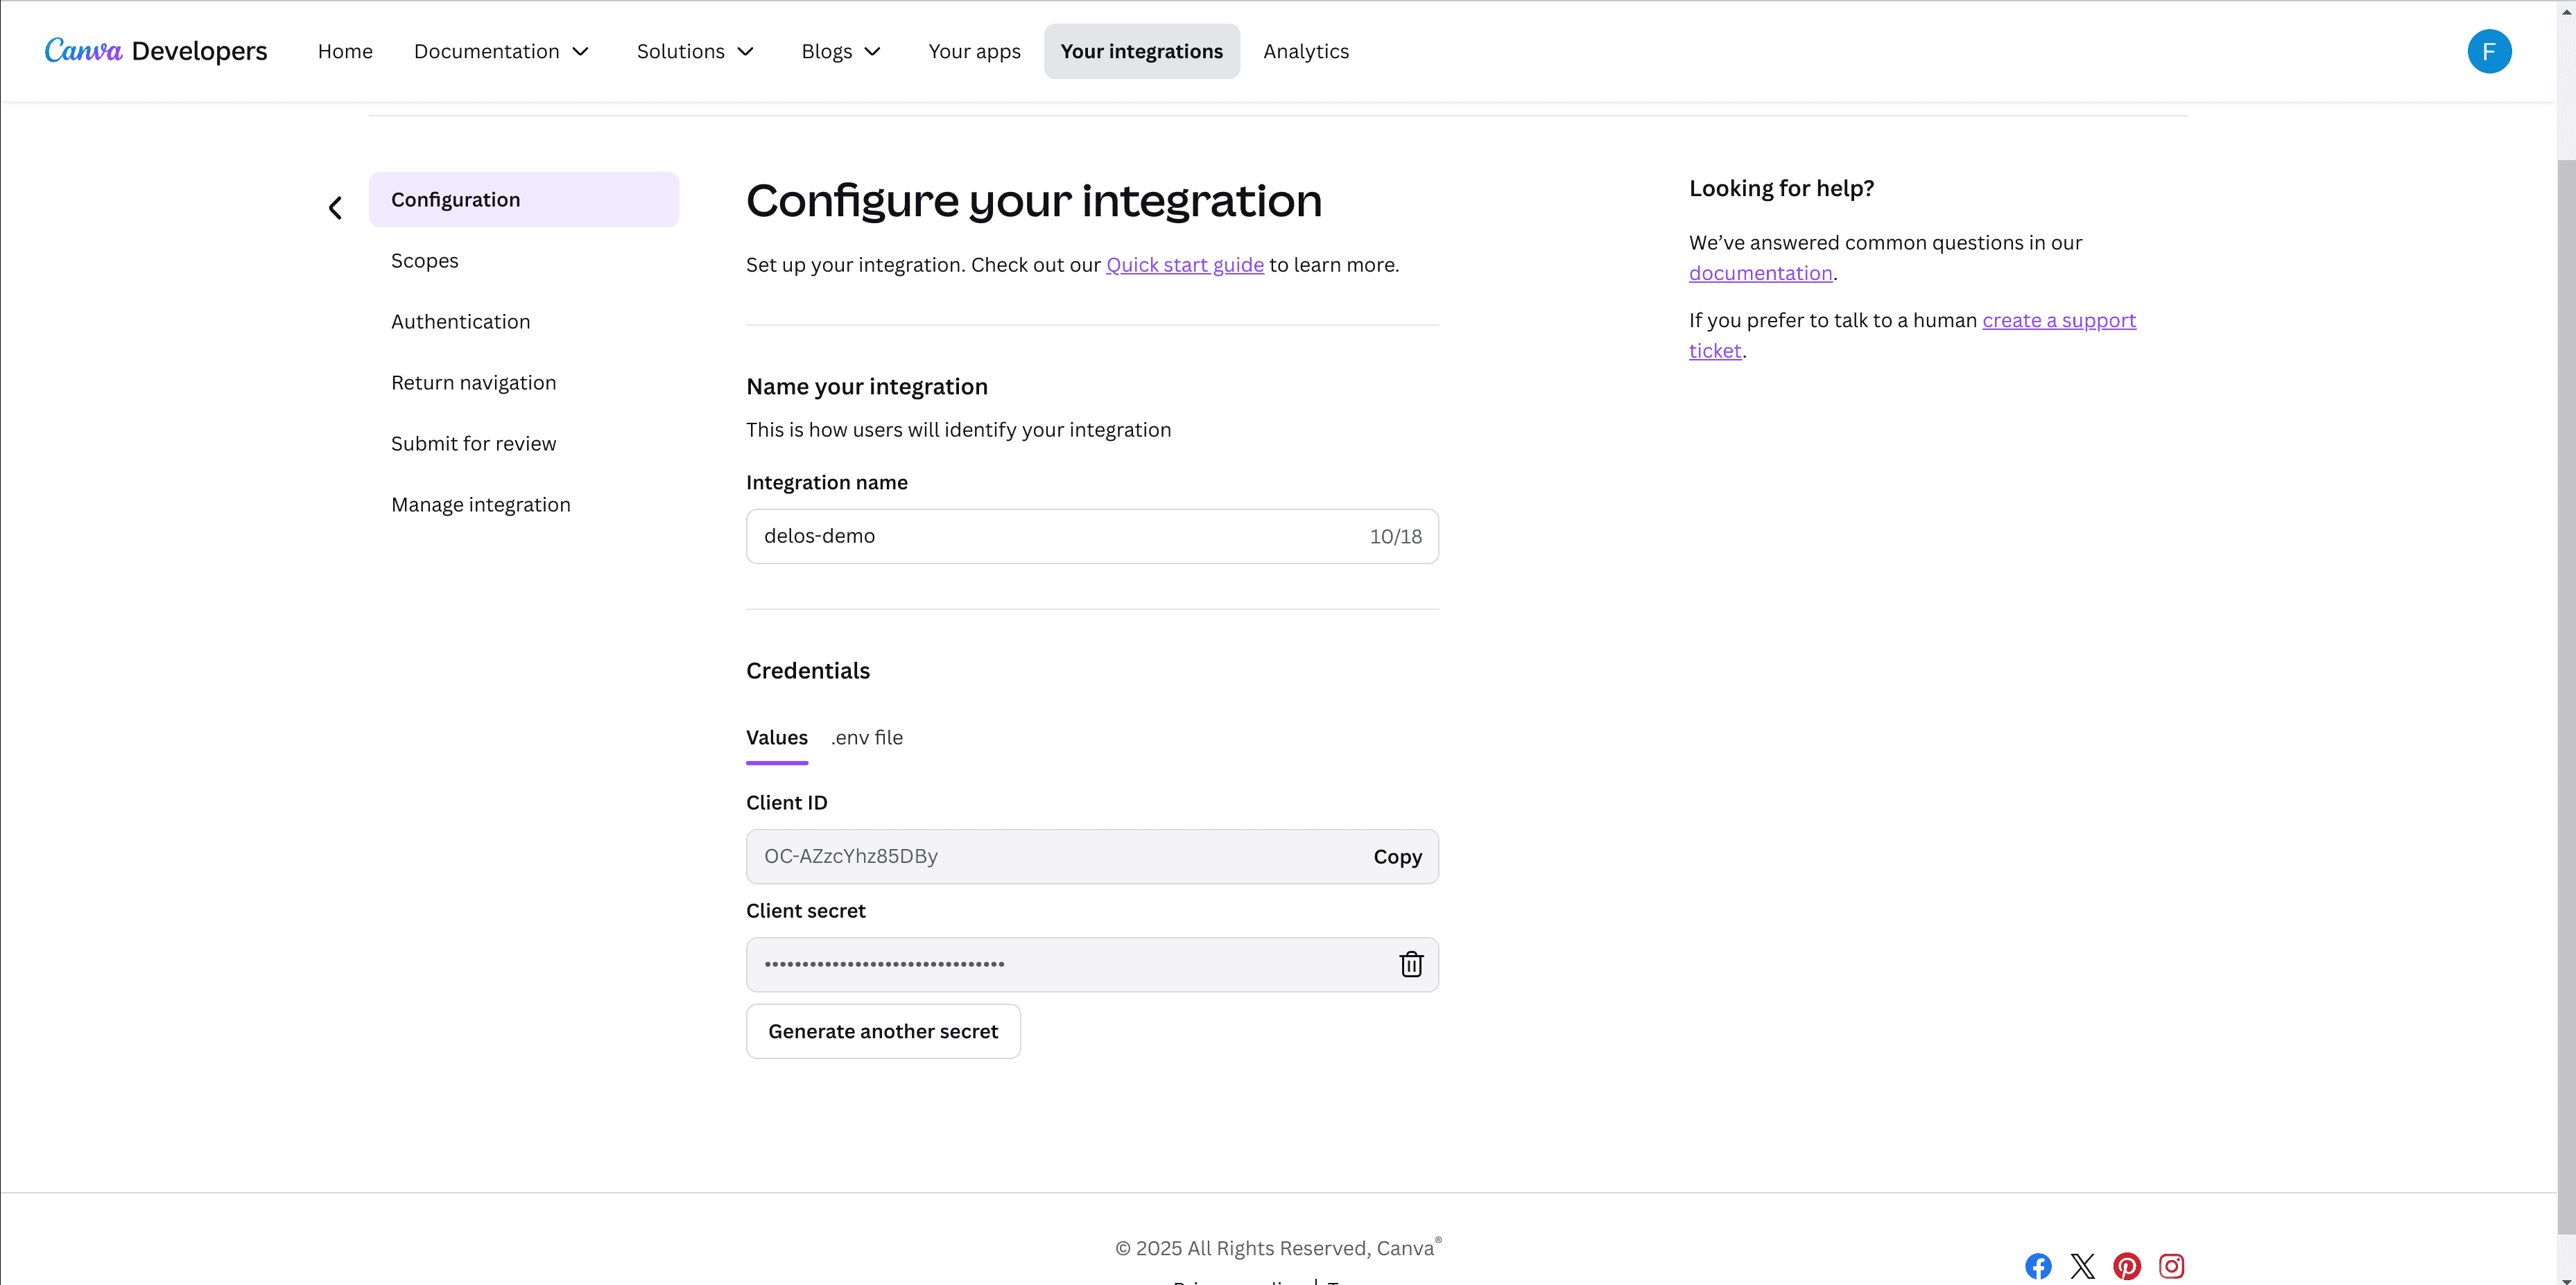Viewport: 2576px width, 1285px height.
Task: Delete client secret with trash icon
Action: (x=1411, y=964)
